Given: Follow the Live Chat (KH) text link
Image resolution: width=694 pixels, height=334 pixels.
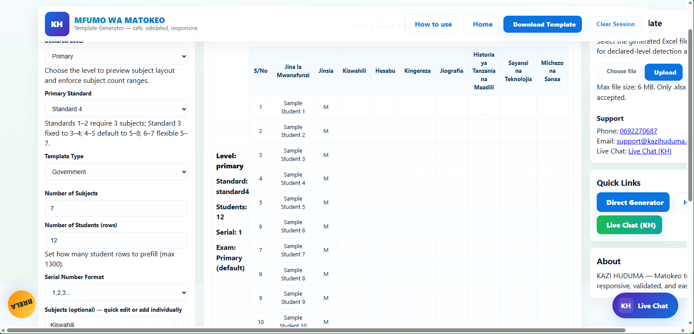Looking at the screenshot, I should click(650, 151).
